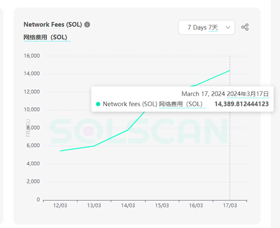This screenshot has width=280, height=228.
Task: Click the tooltip value 14,389.812444123
Action: pos(241,104)
